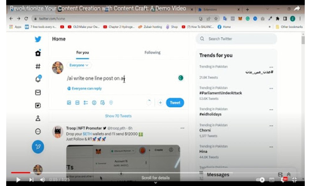This screenshot has width=311, height=186.
Task: Insert an emoji in the tweet
Action: pyautogui.click(x=94, y=103)
